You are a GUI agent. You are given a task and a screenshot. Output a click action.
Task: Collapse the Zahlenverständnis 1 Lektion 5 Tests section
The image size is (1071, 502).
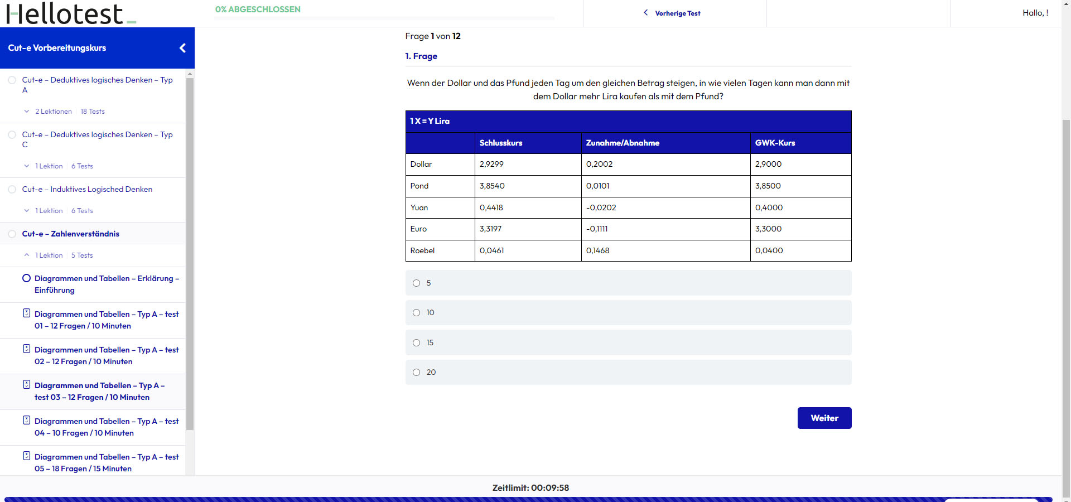58,255
